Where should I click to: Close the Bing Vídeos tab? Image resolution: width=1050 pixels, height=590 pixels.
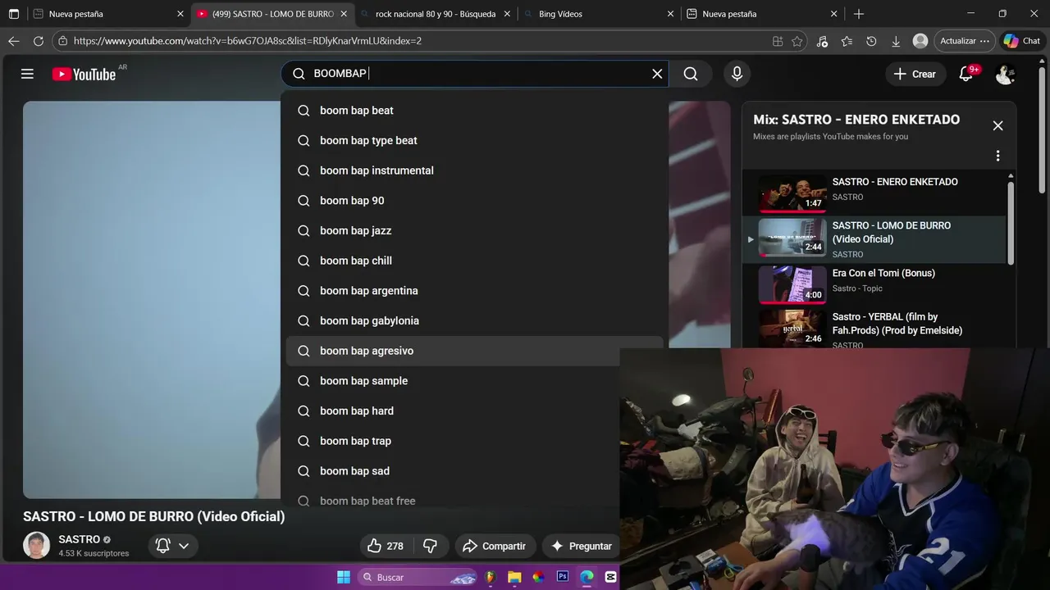click(x=670, y=14)
